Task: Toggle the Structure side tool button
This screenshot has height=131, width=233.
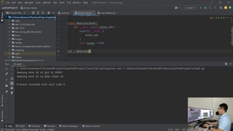Action: pyautogui.click(x=2, y=101)
